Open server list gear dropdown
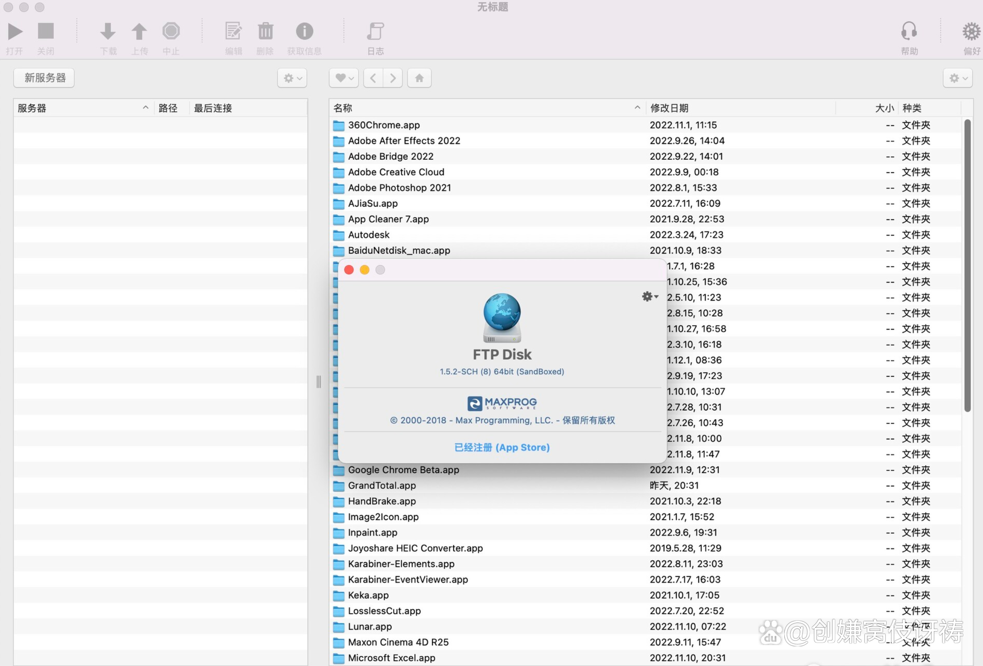Image resolution: width=983 pixels, height=666 pixels. tap(292, 78)
